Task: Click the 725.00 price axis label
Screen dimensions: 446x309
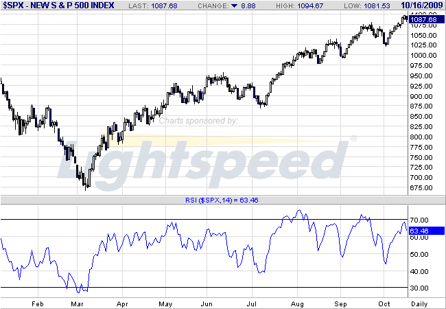Action: click(x=421, y=168)
